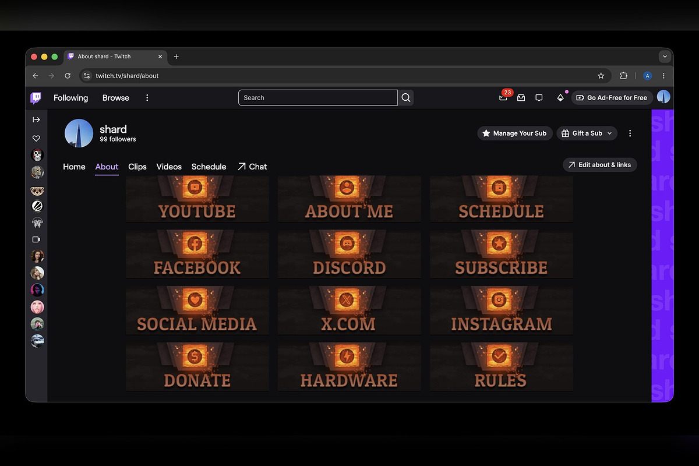The width and height of the screenshot is (699, 466).
Task: Open the raccoon face channel avatar
Action: point(37,190)
